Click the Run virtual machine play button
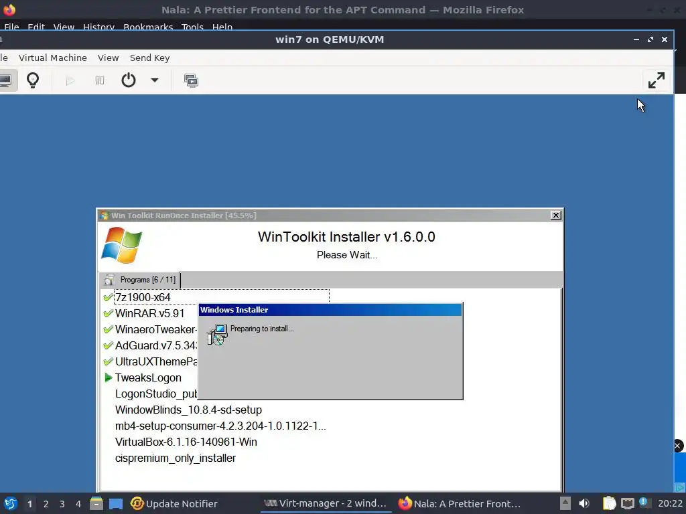Viewport: 686px width, 514px height. pos(70,80)
